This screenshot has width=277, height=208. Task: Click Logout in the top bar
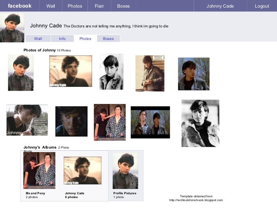coord(262,6)
